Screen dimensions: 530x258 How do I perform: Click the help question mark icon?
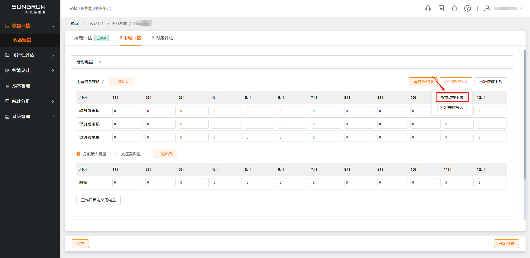(468, 8)
